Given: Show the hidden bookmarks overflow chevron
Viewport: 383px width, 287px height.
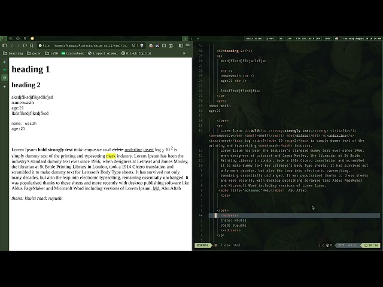Looking at the screenshot, I should [184, 53].
